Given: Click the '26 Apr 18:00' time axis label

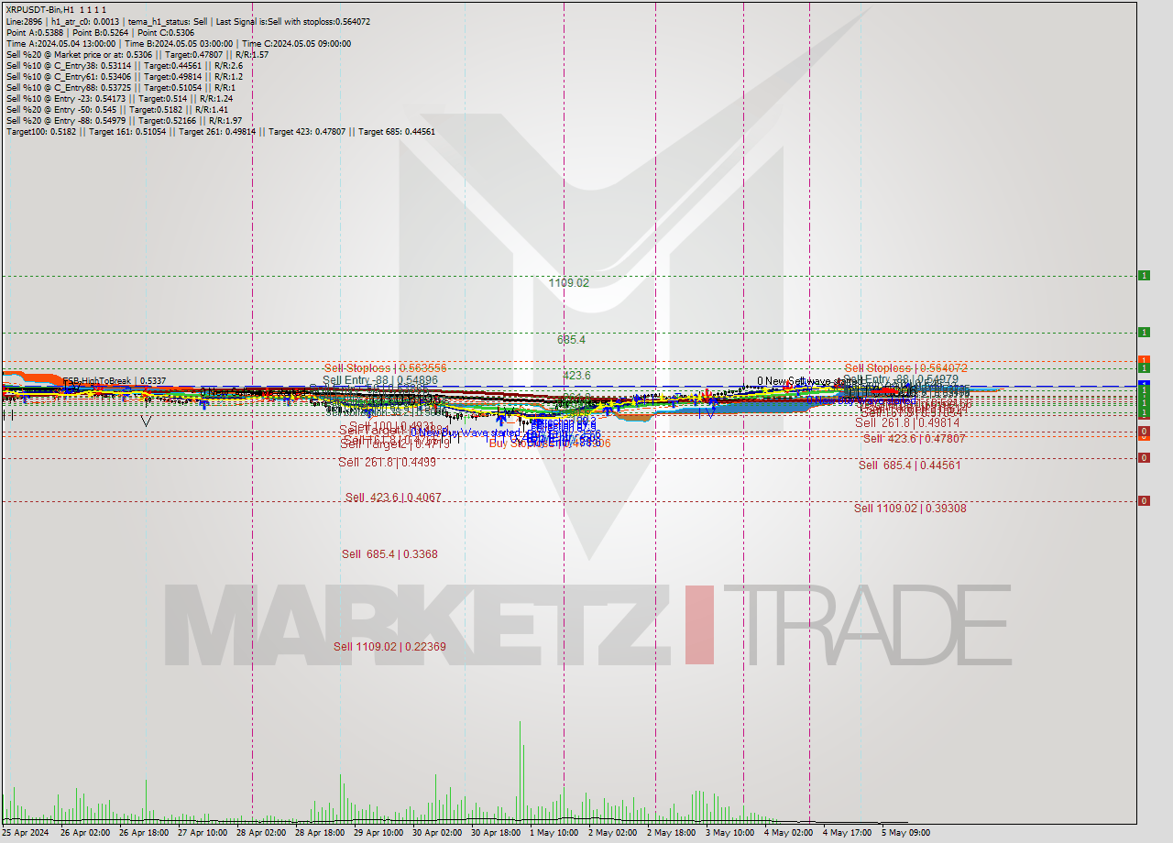Looking at the screenshot, I should tap(144, 833).
